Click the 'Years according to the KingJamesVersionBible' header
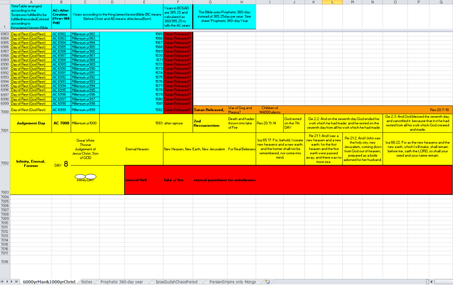Screen dimensions: 453x286 point(117,17)
